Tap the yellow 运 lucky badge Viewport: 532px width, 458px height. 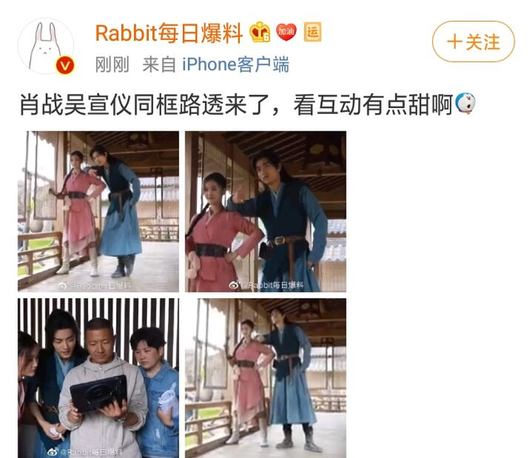coord(313,32)
